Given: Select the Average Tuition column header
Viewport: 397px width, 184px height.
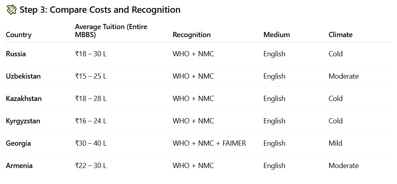Looking at the screenshot, I should coord(111,31).
